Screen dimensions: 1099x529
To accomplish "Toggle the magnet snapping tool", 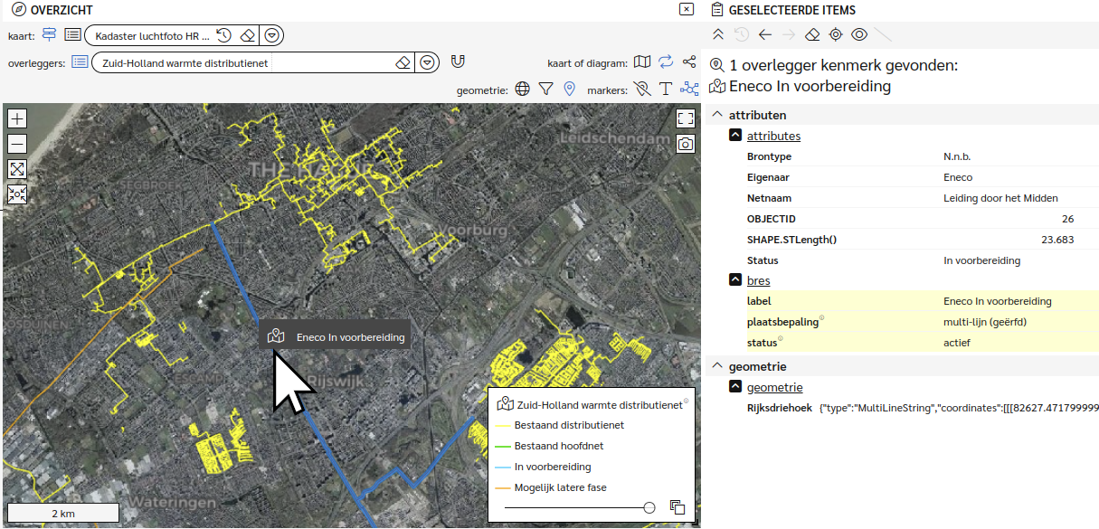I will point(458,62).
